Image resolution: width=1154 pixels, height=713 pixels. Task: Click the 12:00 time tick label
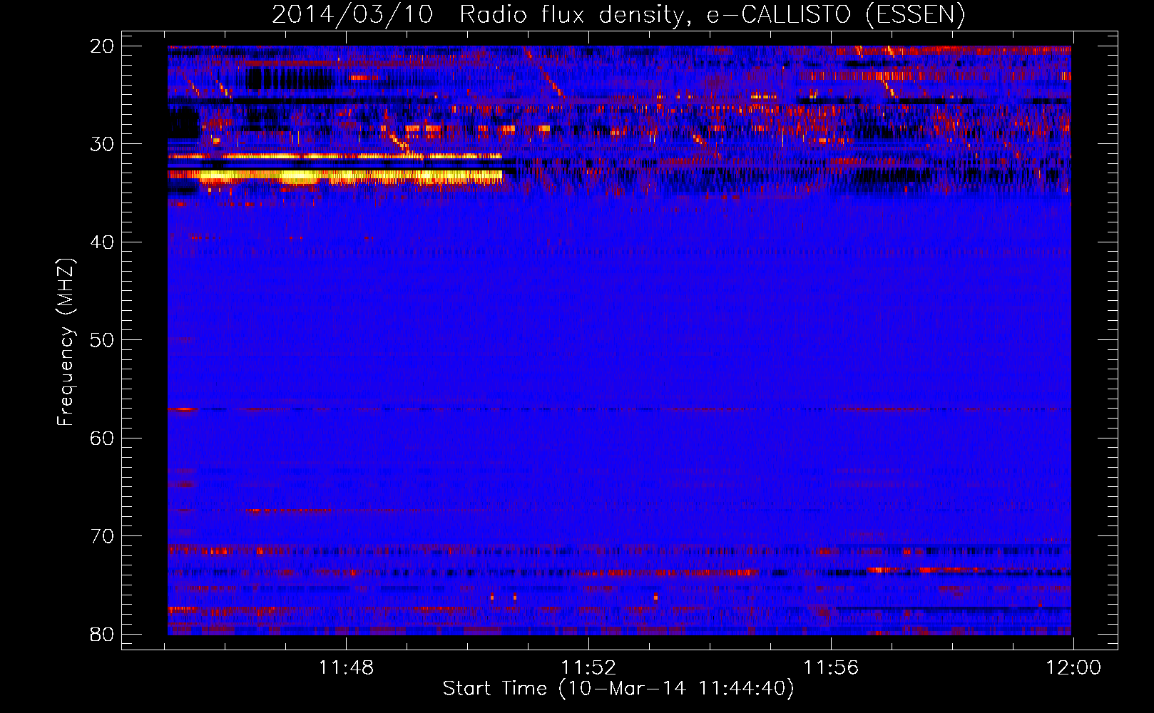point(1073,668)
